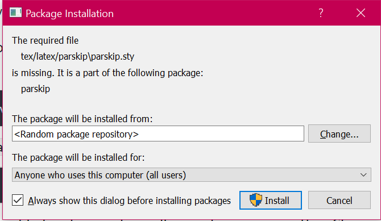Close the Package Installation dialog

pos(361,13)
